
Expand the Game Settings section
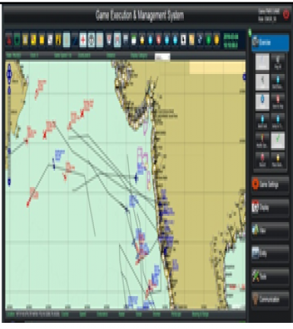(270, 185)
